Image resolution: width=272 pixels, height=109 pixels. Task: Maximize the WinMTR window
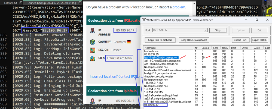(256, 20)
